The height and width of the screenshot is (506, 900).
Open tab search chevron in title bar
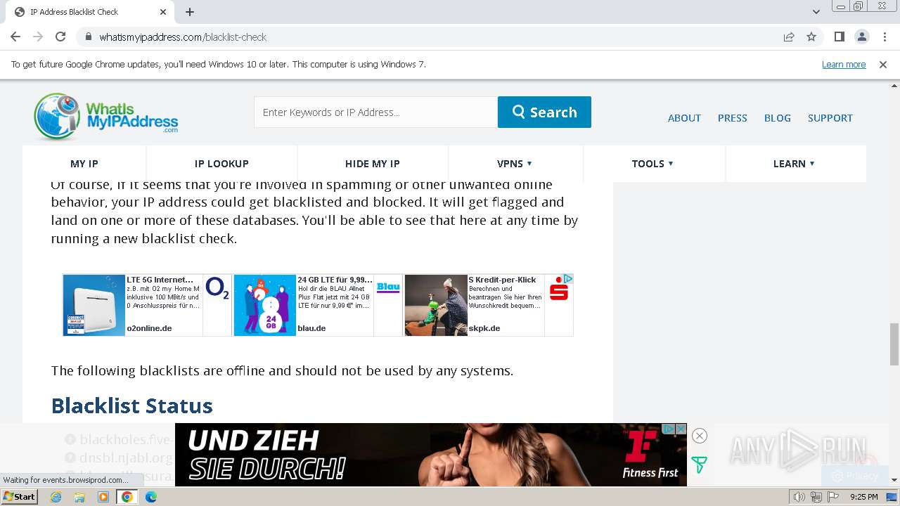click(816, 12)
